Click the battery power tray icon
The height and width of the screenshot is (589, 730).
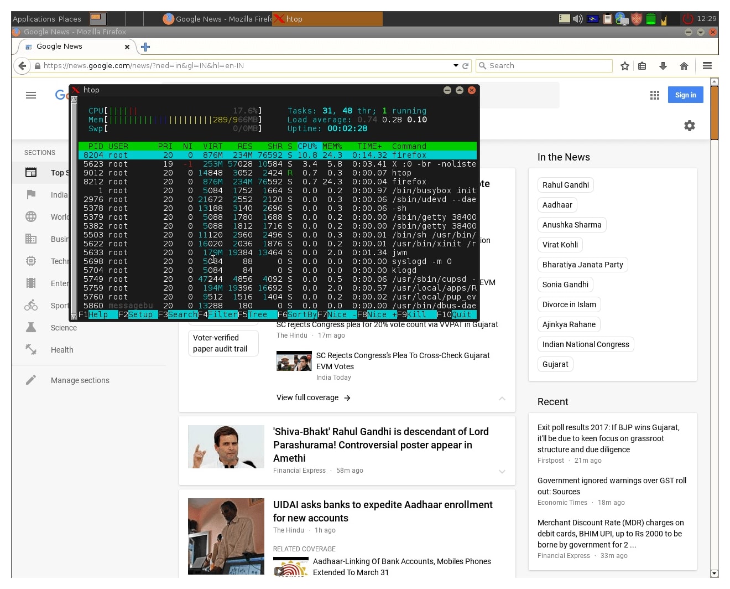pyautogui.click(x=593, y=19)
